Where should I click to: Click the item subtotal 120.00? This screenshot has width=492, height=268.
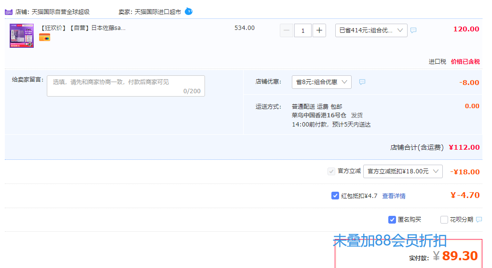pos(466,29)
